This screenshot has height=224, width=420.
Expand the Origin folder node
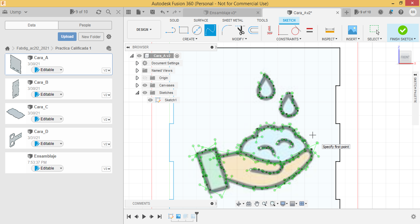tap(137, 78)
